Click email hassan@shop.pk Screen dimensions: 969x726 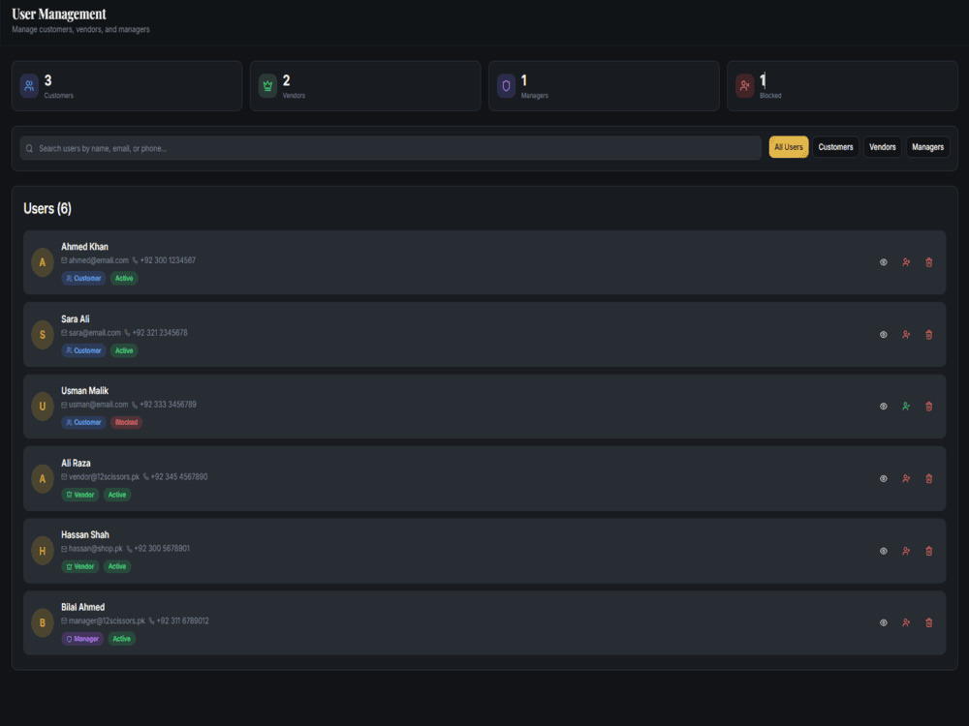[95, 549]
